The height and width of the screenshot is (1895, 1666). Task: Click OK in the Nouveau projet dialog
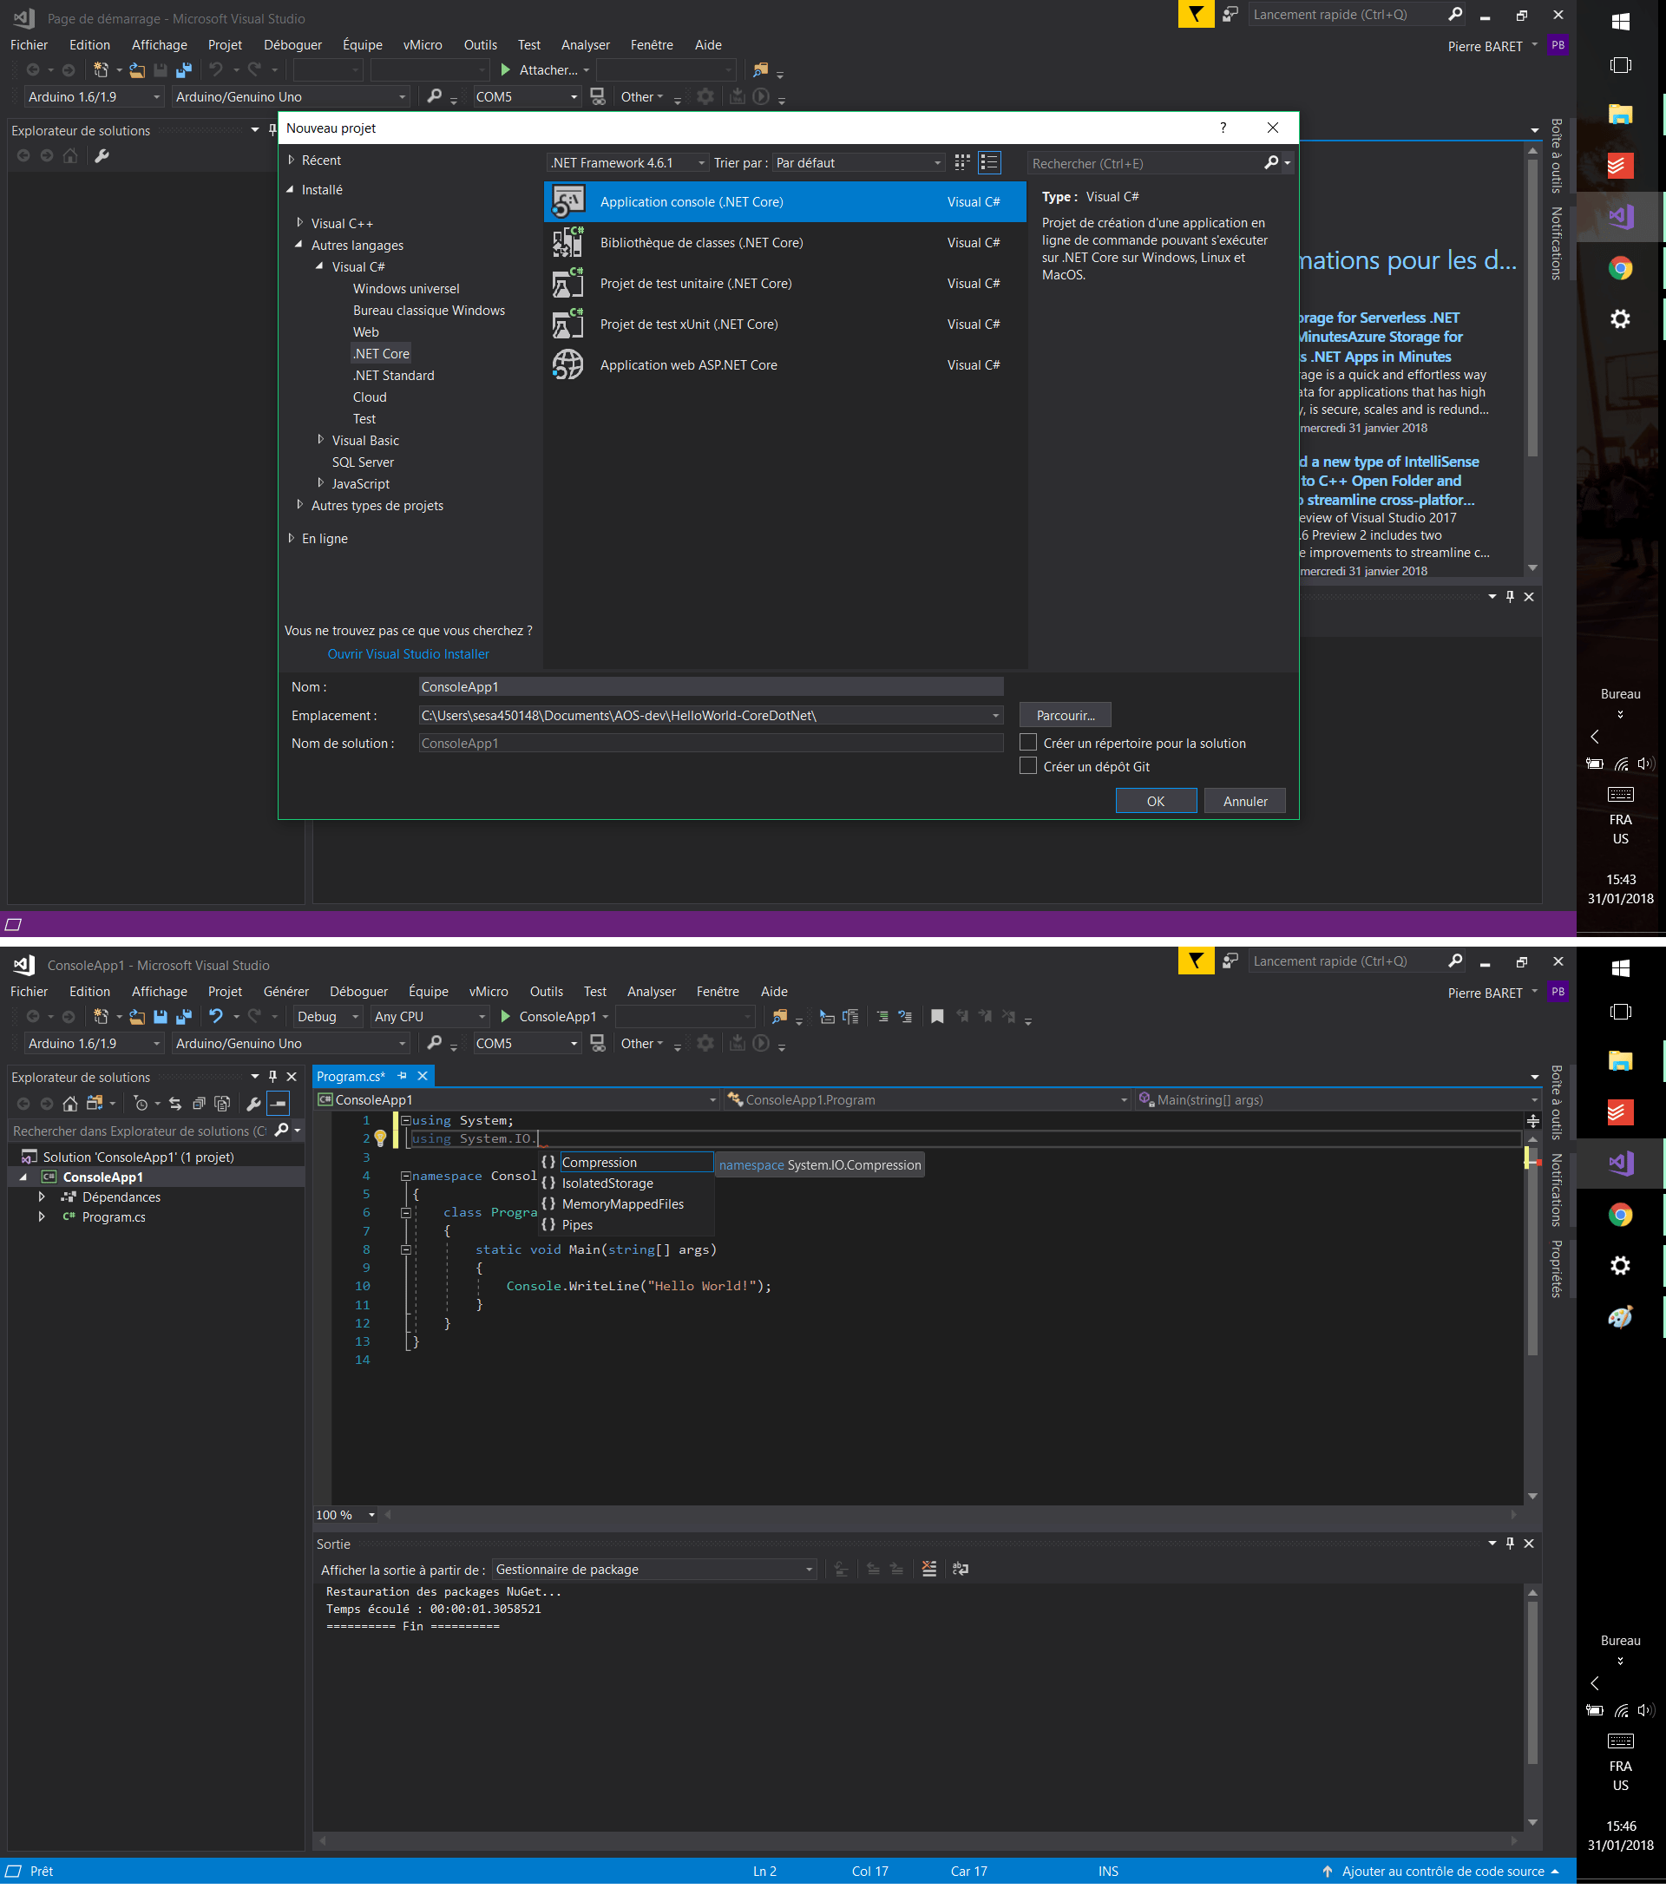click(x=1155, y=801)
